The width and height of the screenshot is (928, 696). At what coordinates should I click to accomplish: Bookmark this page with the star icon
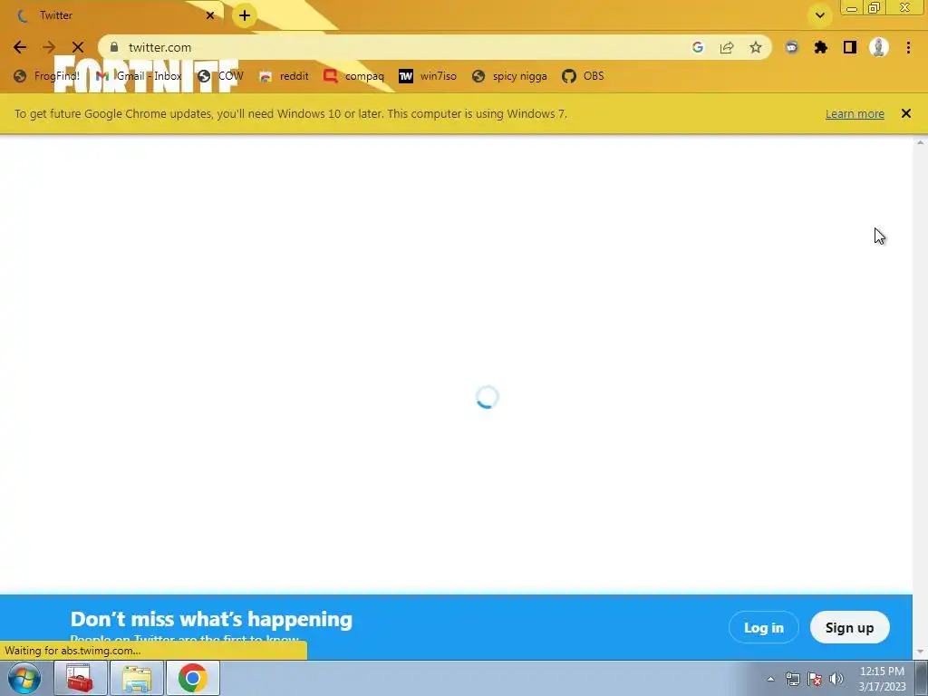[x=756, y=47]
